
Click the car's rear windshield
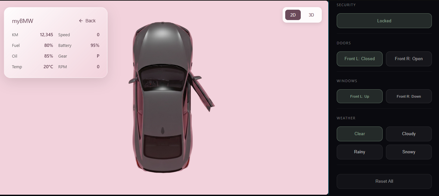click(163, 146)
